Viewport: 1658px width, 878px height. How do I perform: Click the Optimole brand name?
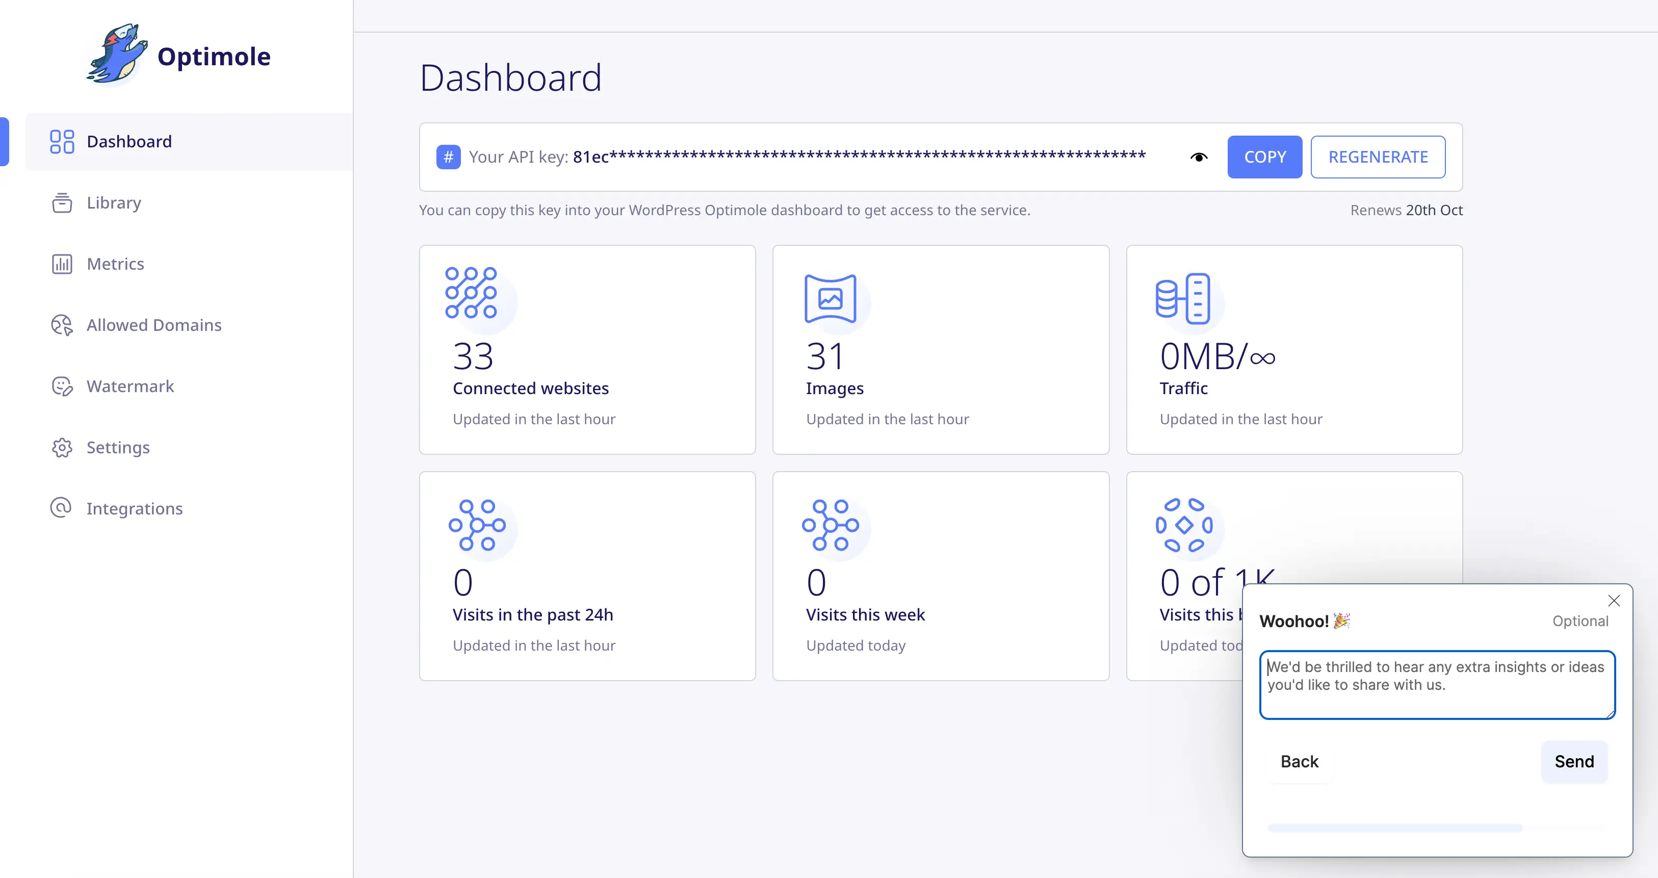pos(214,57)
